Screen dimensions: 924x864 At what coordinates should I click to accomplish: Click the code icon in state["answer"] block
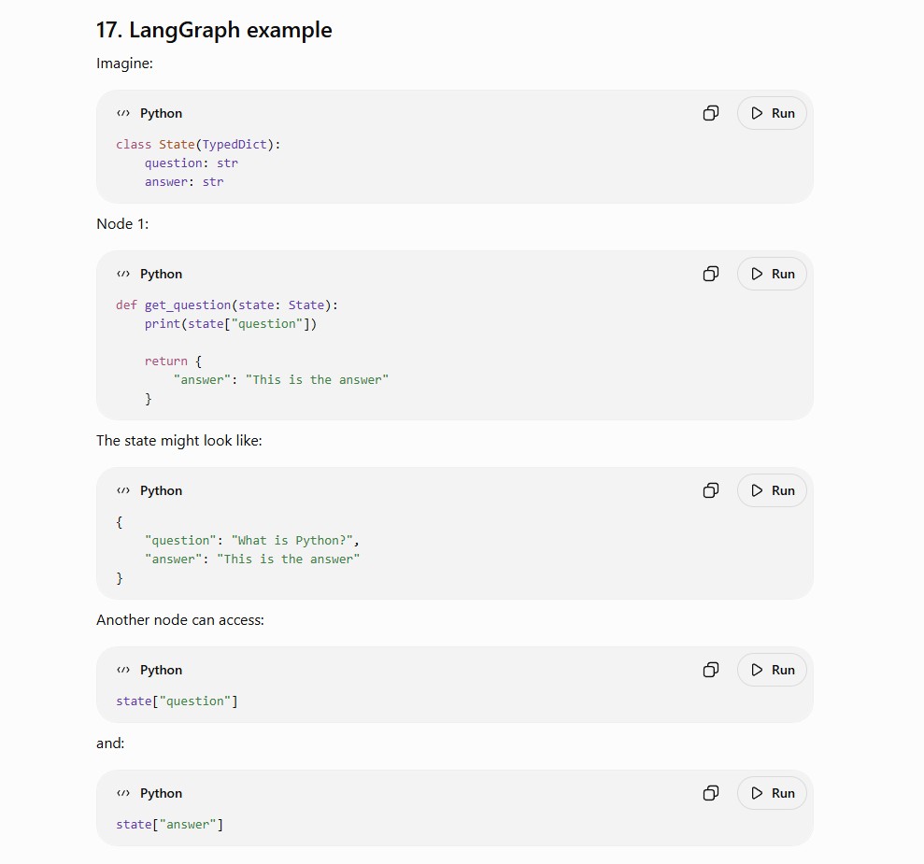point(123,793)
